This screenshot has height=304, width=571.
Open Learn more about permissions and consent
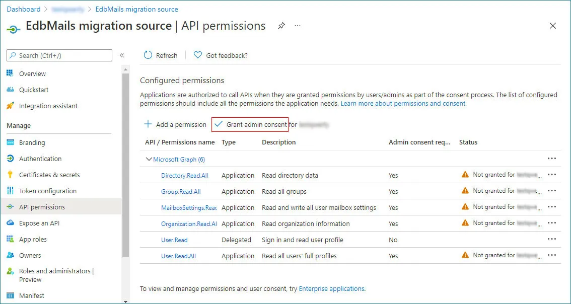(403, 103)
